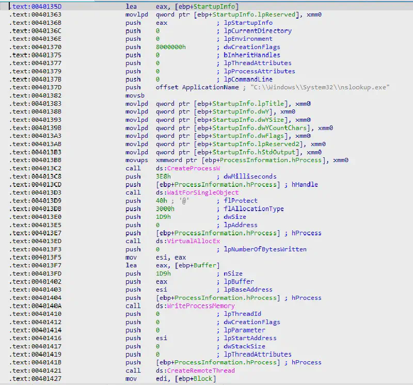The width and height of the screenshot is (413, 385).
Task: Click the 40h flProtect push value
Action: point(161,201)
